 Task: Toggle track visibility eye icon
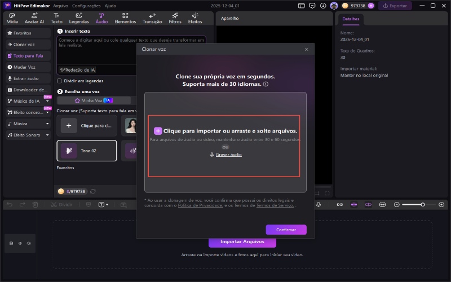pyautogui.click(x=20, y=243)
